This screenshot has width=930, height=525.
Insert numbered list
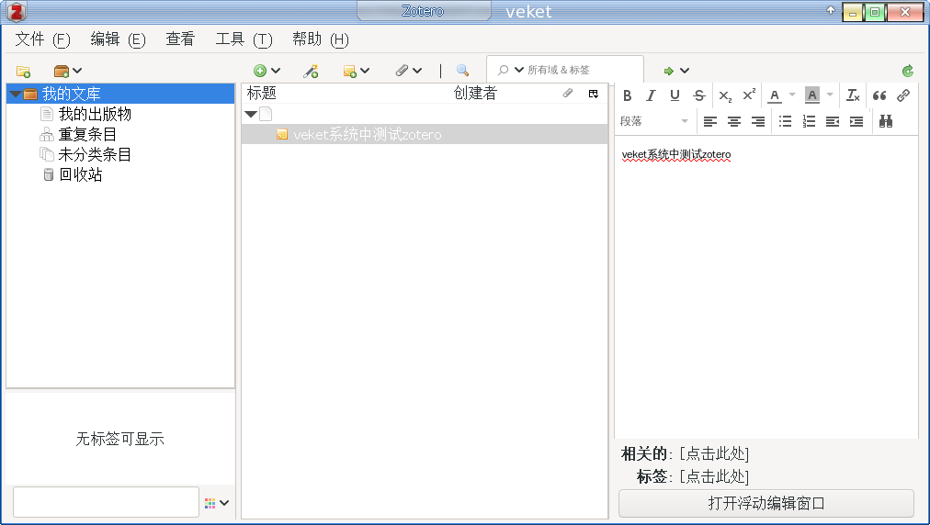[x=809, y=121]
